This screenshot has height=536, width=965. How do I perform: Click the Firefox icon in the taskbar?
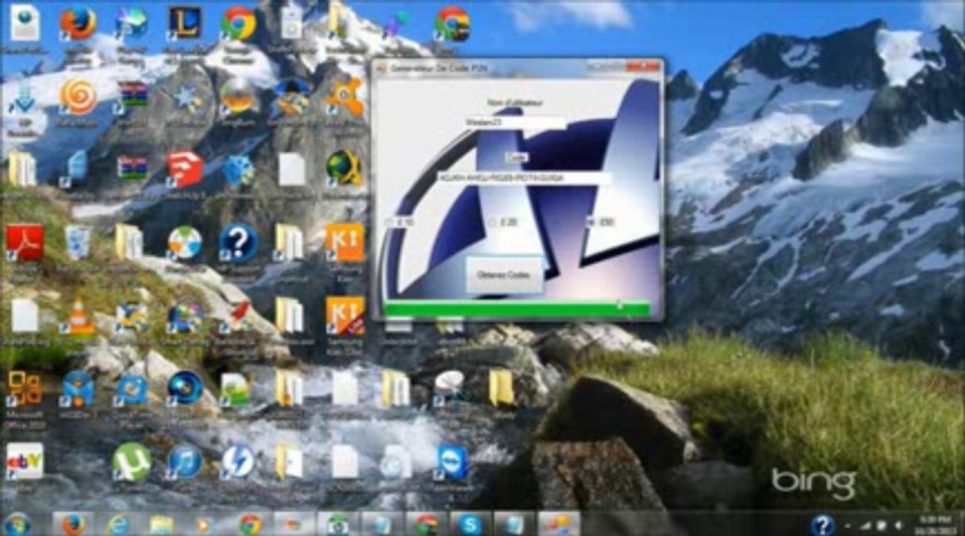pos(73,524)
